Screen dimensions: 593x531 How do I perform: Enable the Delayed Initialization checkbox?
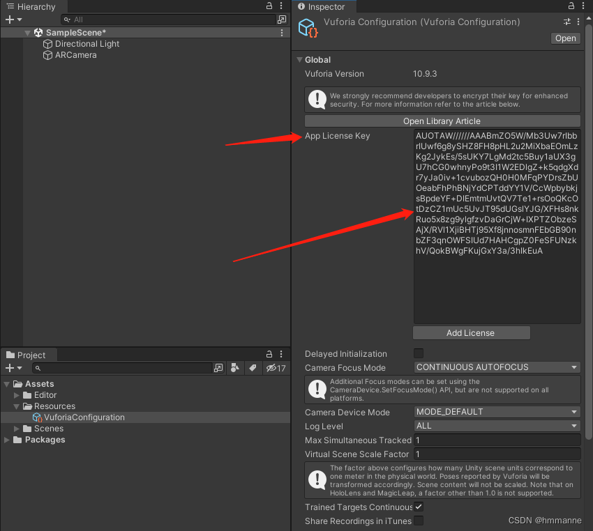click(418, 354)
